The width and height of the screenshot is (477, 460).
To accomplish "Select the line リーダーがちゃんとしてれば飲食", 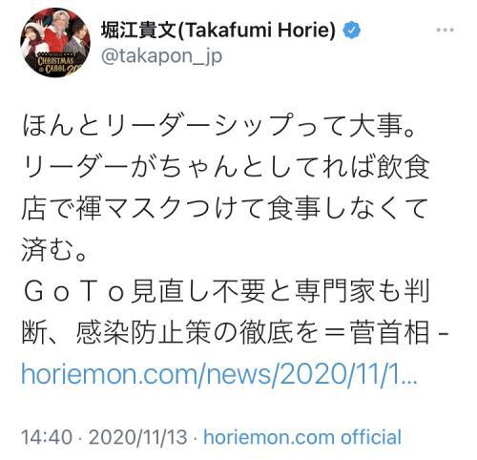I will tap(225, 167).
